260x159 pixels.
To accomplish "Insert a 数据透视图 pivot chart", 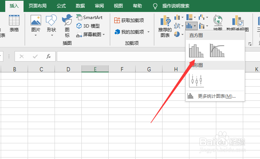I will coord(238,23).
